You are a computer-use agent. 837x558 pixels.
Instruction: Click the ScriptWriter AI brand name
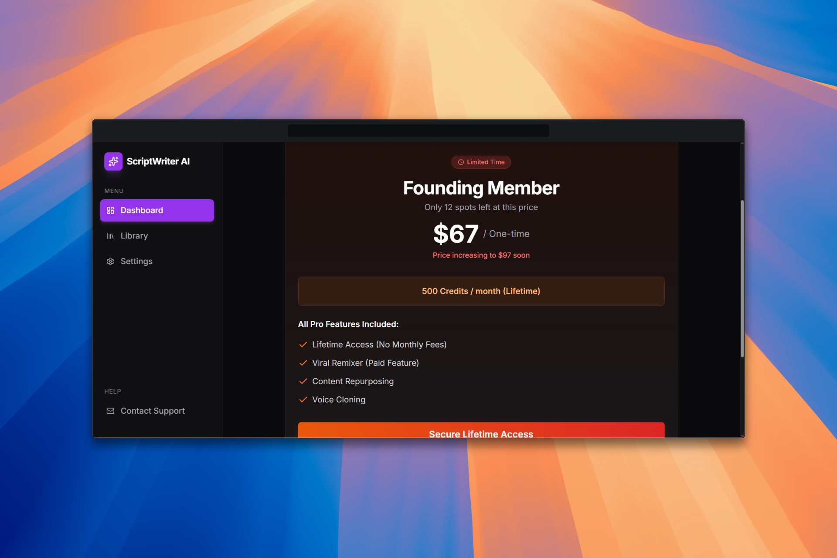[x=158, y=161]
